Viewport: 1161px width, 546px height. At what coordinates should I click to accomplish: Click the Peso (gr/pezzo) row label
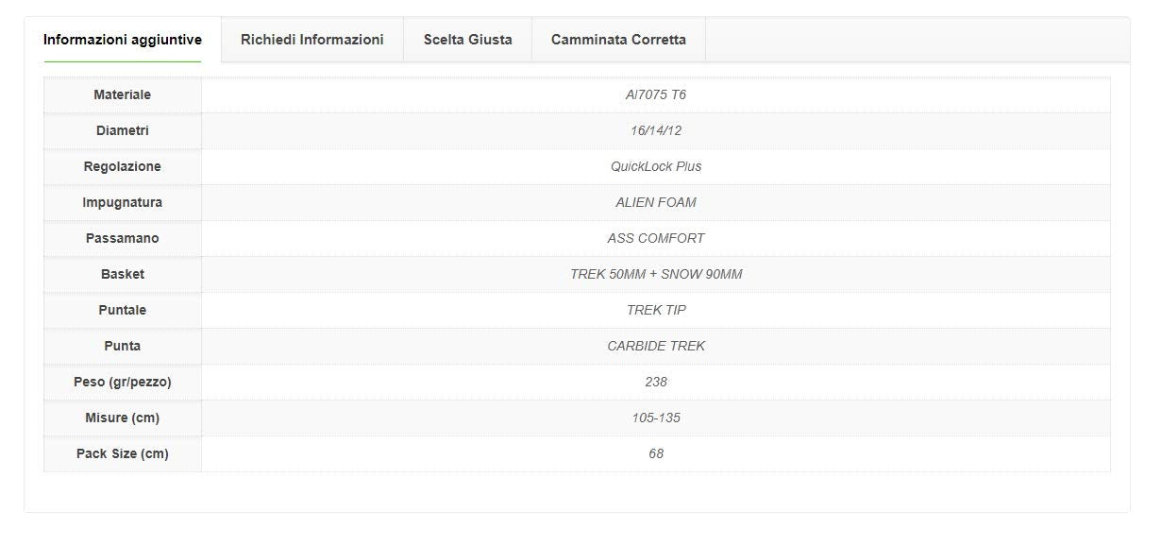coord(122,382)
